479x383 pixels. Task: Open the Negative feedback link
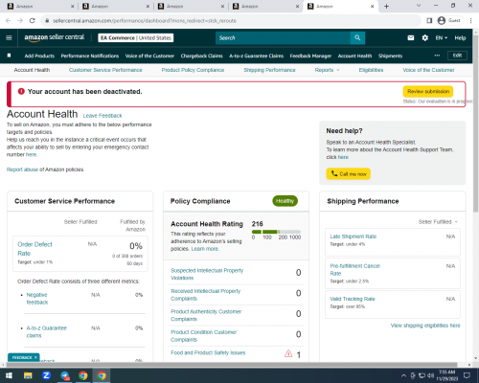point(37,299)
